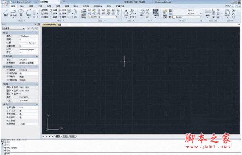Select the Drawing1.dwg document tab
This screenshot has height=155, width=242.
click(x=50, y=24)
